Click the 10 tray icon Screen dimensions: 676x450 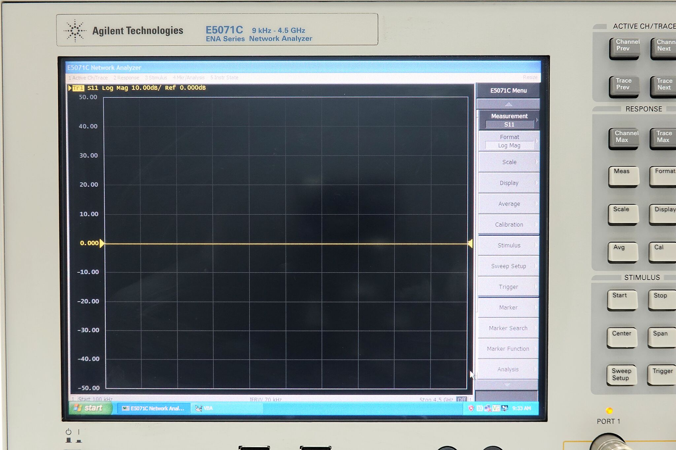point(480,408)
